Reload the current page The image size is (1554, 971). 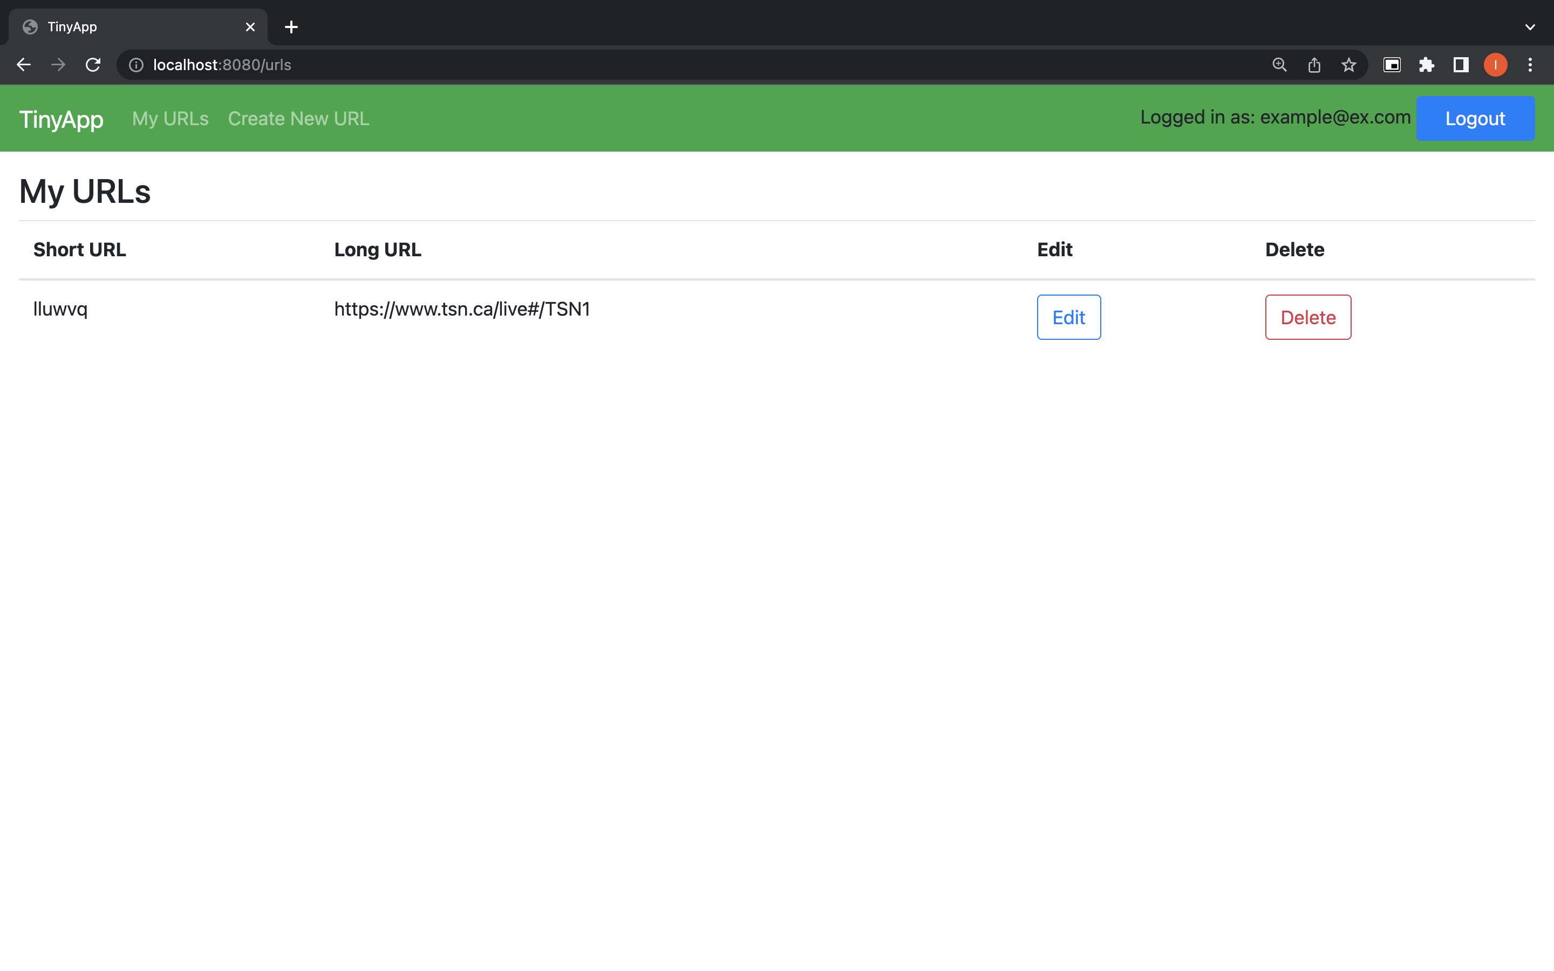93,64
